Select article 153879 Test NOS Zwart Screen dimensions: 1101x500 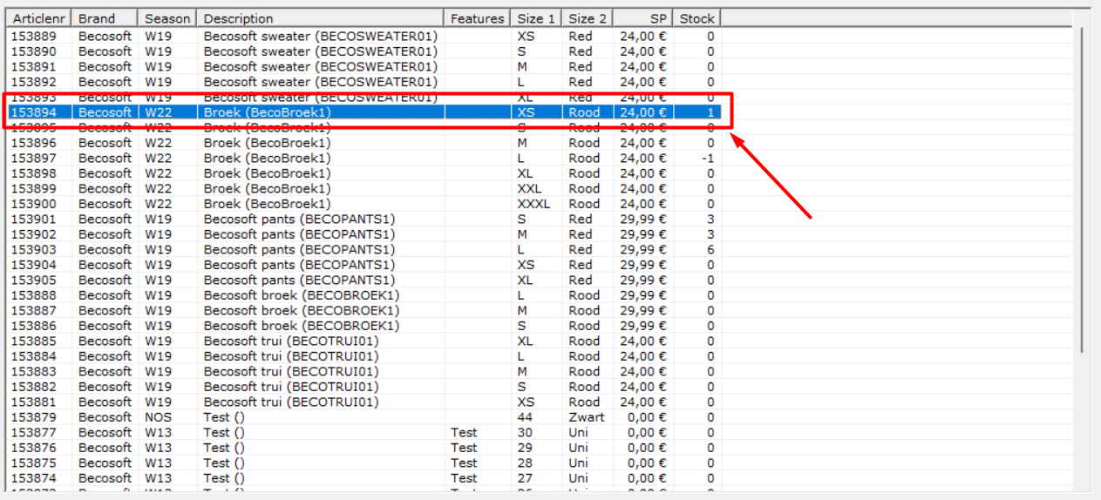coord(364,417)
